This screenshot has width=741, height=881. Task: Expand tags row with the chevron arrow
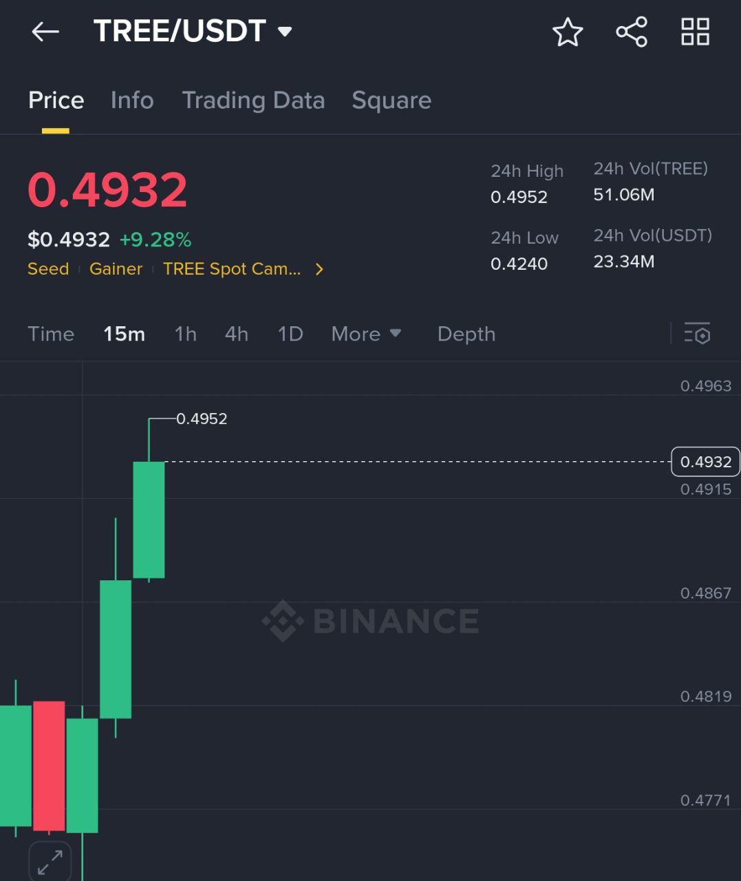319,269
